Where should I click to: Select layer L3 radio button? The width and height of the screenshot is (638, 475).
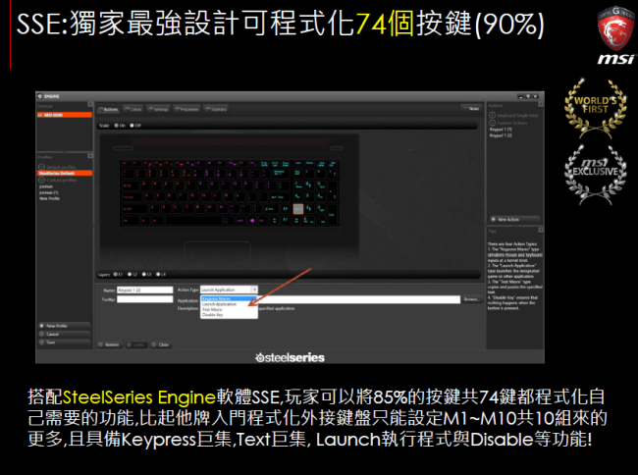click(144, 274)
